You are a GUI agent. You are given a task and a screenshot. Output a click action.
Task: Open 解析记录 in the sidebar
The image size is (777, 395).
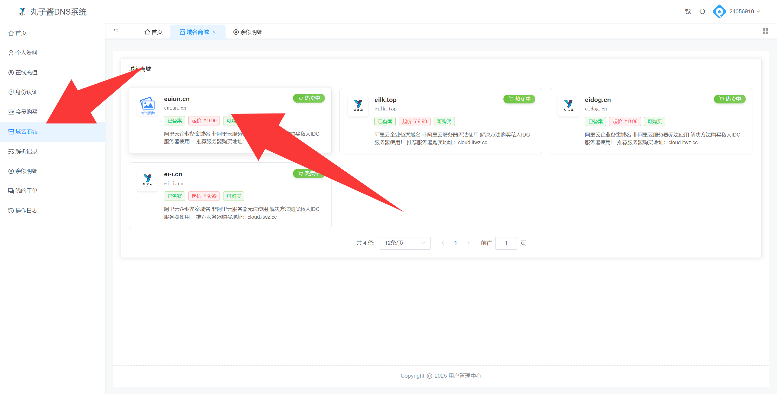(26, 151)
